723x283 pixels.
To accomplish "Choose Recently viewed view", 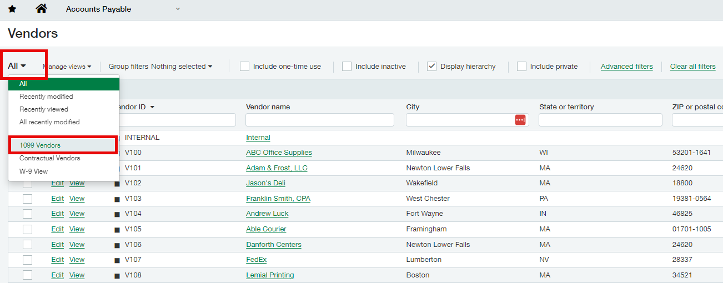I will click(x=64, y=109).
